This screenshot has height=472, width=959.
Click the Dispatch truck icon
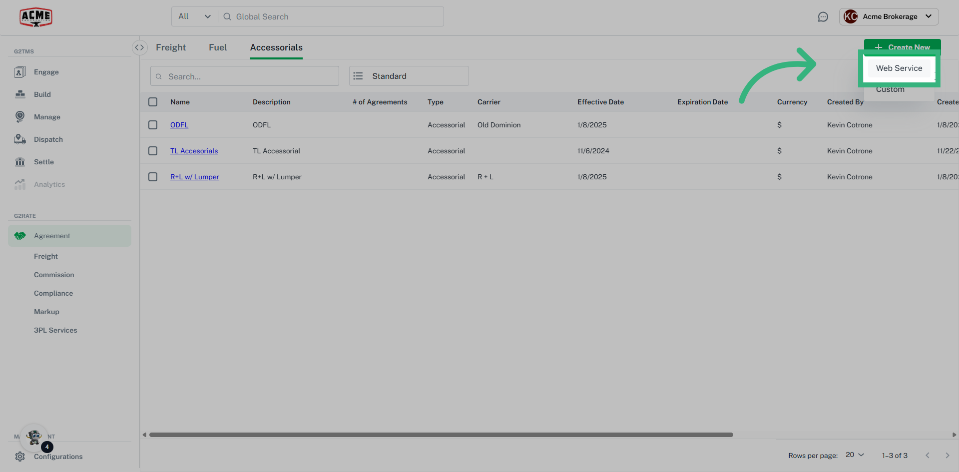20,139
